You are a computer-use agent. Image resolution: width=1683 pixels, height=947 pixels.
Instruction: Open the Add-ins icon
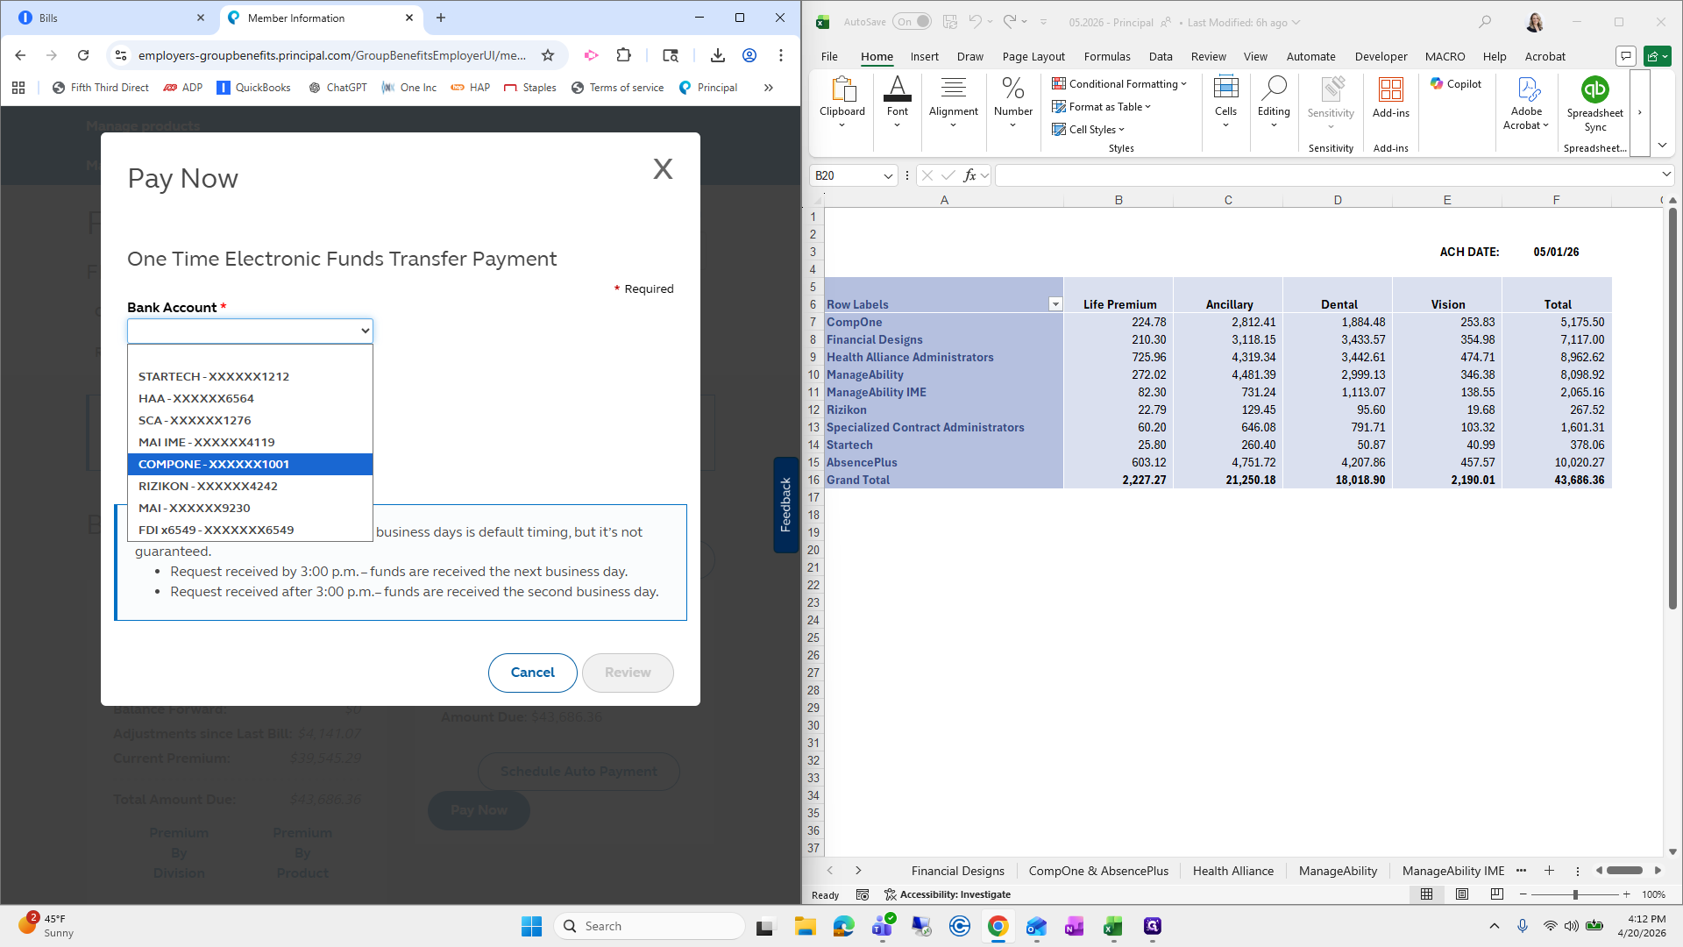1390,90
